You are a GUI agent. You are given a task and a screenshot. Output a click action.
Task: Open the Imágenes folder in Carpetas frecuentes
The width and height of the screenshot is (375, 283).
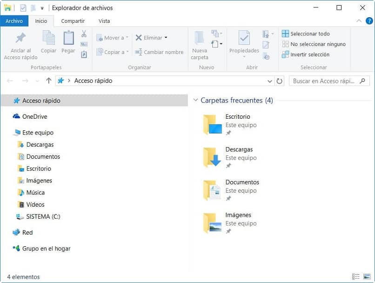coord(212,222)
